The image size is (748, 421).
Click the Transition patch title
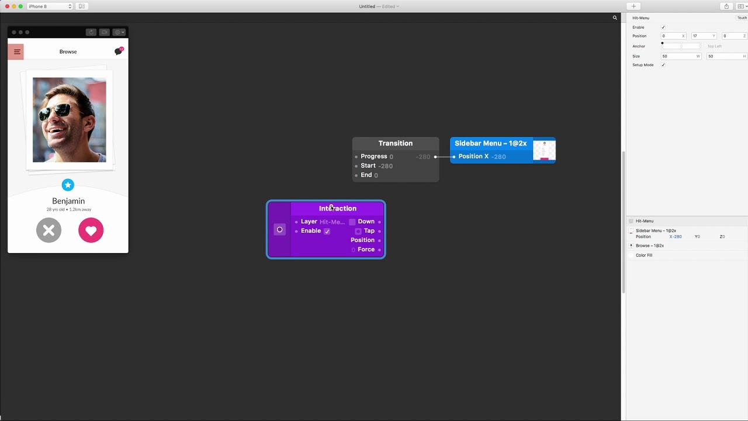[396, 143]
